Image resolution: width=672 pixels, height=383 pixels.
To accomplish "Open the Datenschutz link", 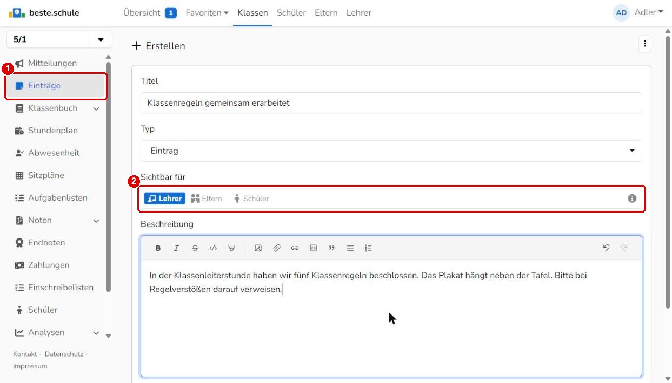I will 63,354.
